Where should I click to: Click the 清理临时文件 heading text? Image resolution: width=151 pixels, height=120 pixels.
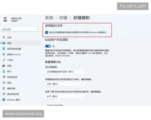tap(54, 25)
